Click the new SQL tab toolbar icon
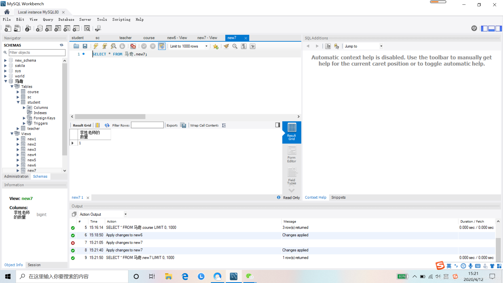Screen dimensions: 503x283 [8, 28]
